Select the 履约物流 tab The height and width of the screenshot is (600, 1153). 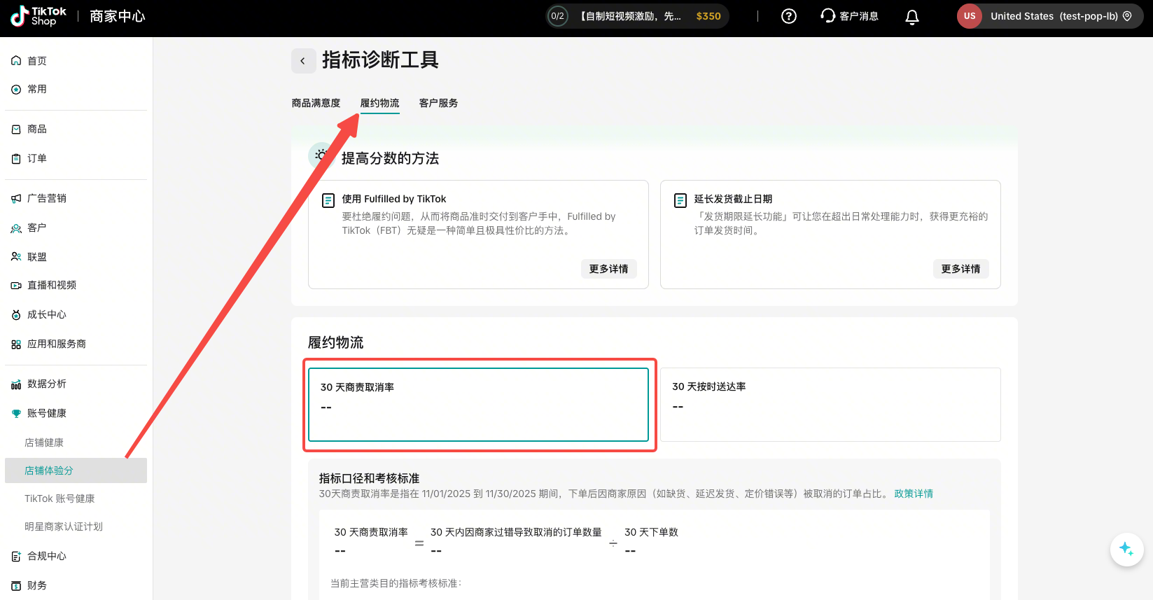(379, 103)
